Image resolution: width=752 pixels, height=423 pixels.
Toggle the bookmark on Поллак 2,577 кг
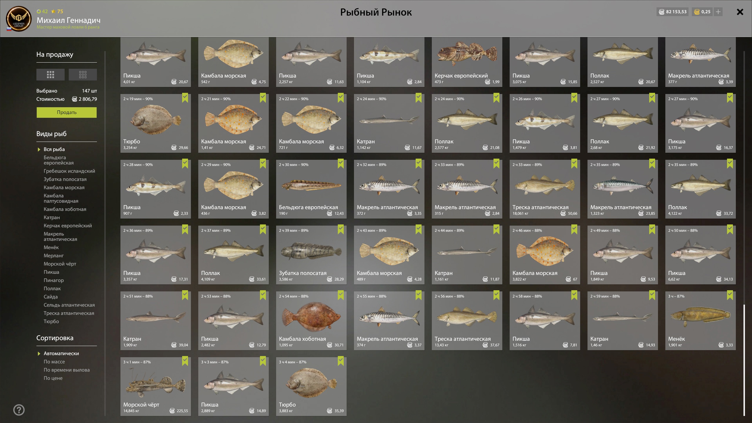pyautogui.click(x=496, y=98)
